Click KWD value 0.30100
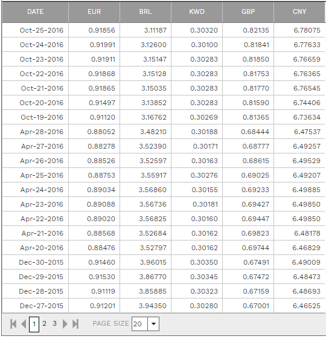 pos(205,45)
